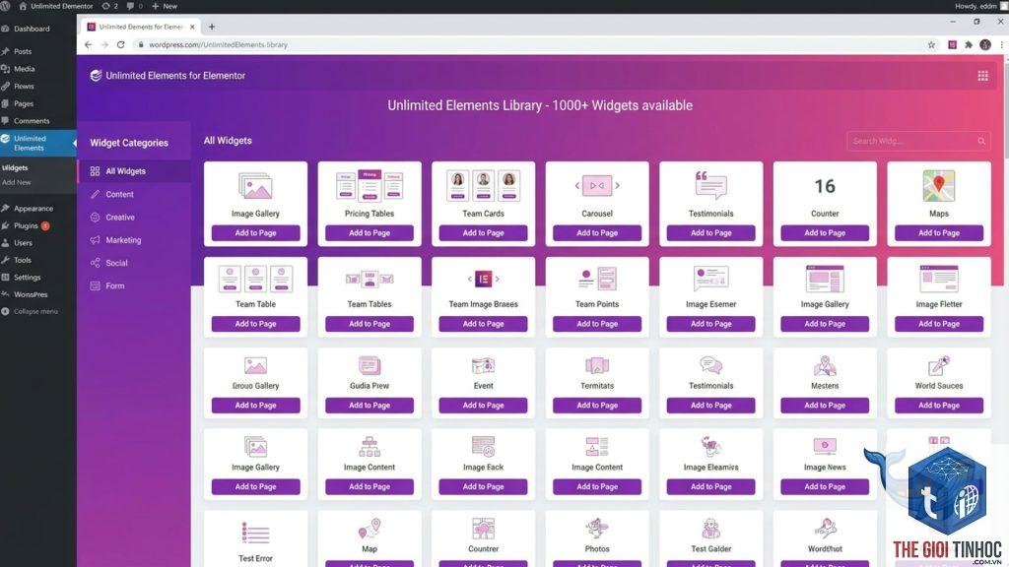Click the Unlimited Elements logo icon
This screenshot has width=1009, height=567.
coord(96,75)
